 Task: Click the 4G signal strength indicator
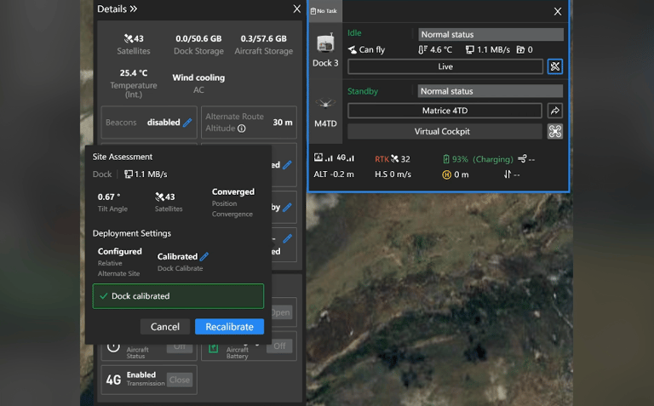(346, 158)
